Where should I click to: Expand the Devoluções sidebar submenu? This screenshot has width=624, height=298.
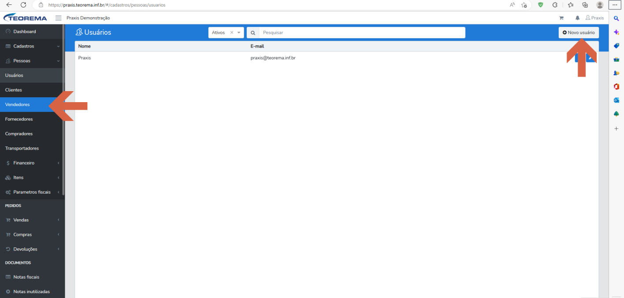[32, 249]
